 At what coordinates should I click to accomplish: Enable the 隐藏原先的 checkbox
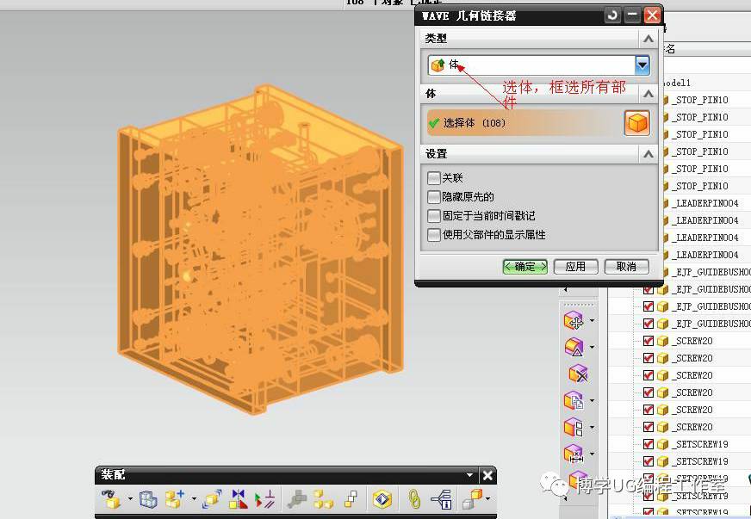433,197
